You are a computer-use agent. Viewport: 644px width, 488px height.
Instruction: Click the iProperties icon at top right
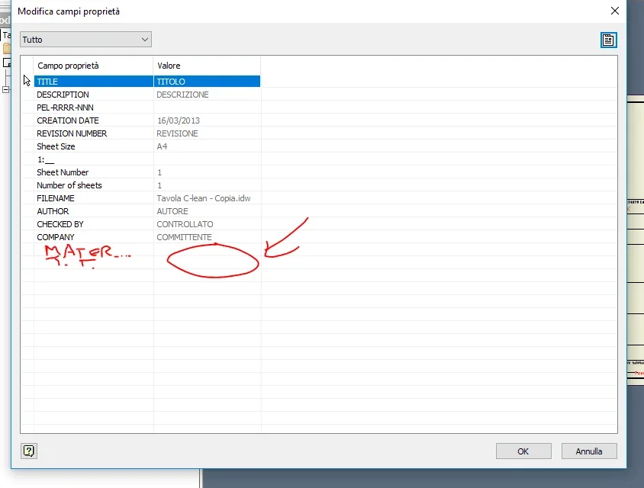(608, 40)
